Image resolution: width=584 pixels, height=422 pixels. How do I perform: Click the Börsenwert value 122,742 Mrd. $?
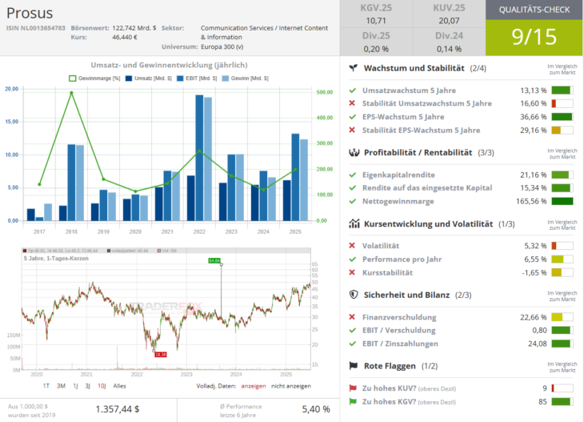click(134, 28)
